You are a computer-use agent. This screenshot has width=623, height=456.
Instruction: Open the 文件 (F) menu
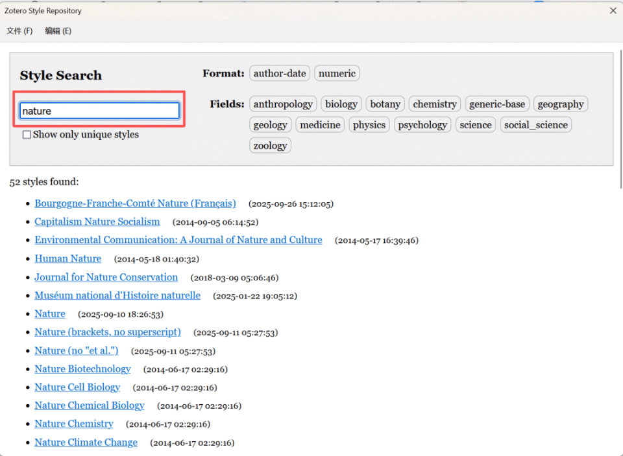[x=19, y=31]
